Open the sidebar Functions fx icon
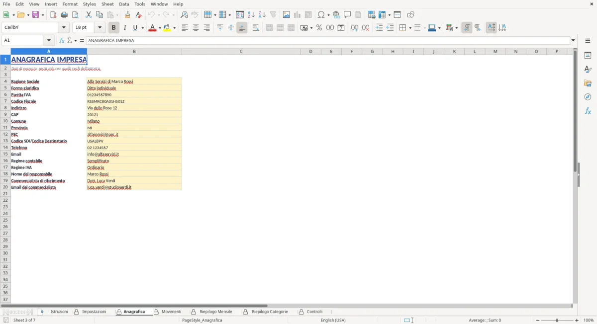Viewport: 597px width, 324px height. pyautogui.click(x=588, y=111)
